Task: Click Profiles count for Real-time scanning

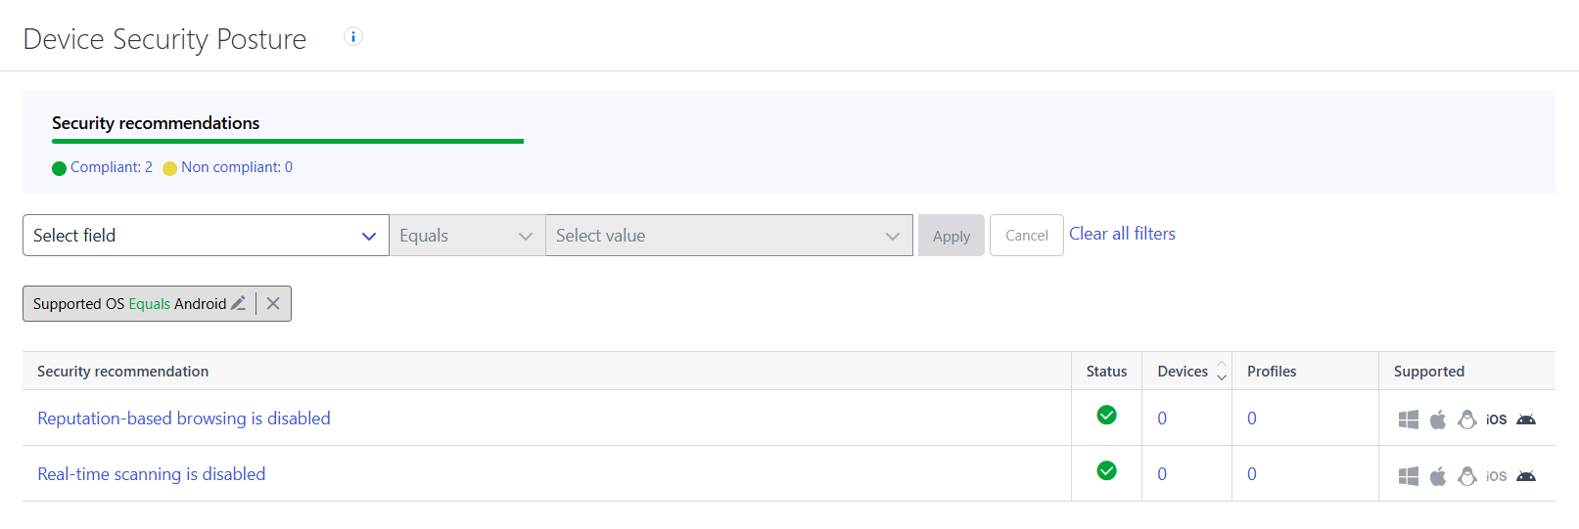Action: coord(1252,474)
